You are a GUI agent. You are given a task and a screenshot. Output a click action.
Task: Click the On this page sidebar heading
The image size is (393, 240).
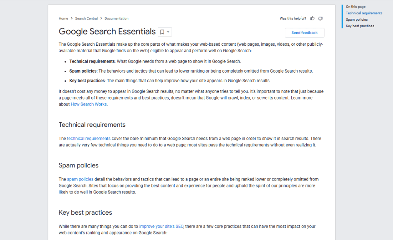click(355, 7)
